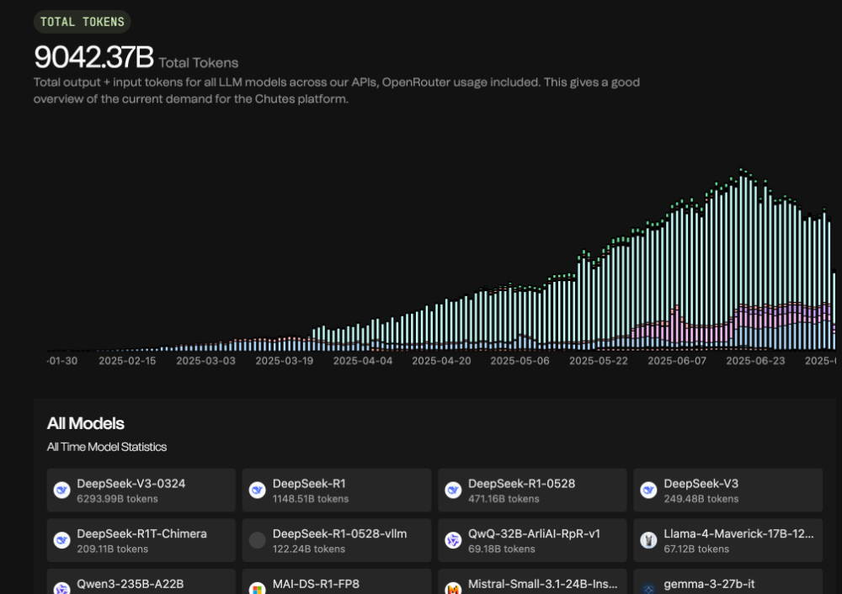
Task: Click the DeepSeek-V3-0324 whale icon
Action: 61,491
